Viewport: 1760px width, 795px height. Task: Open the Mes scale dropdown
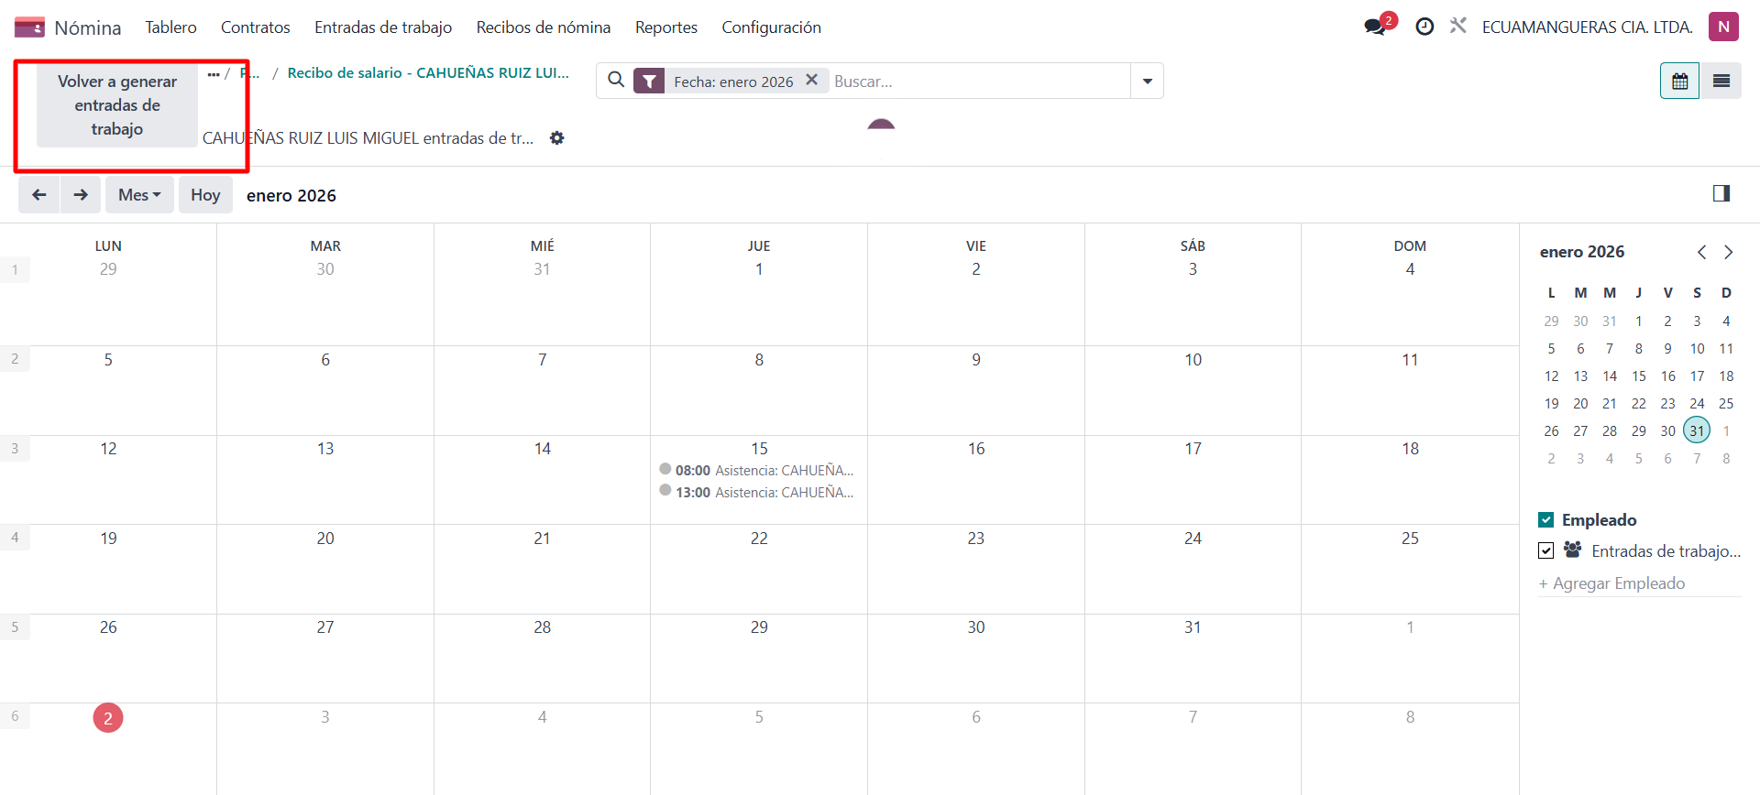139,195
